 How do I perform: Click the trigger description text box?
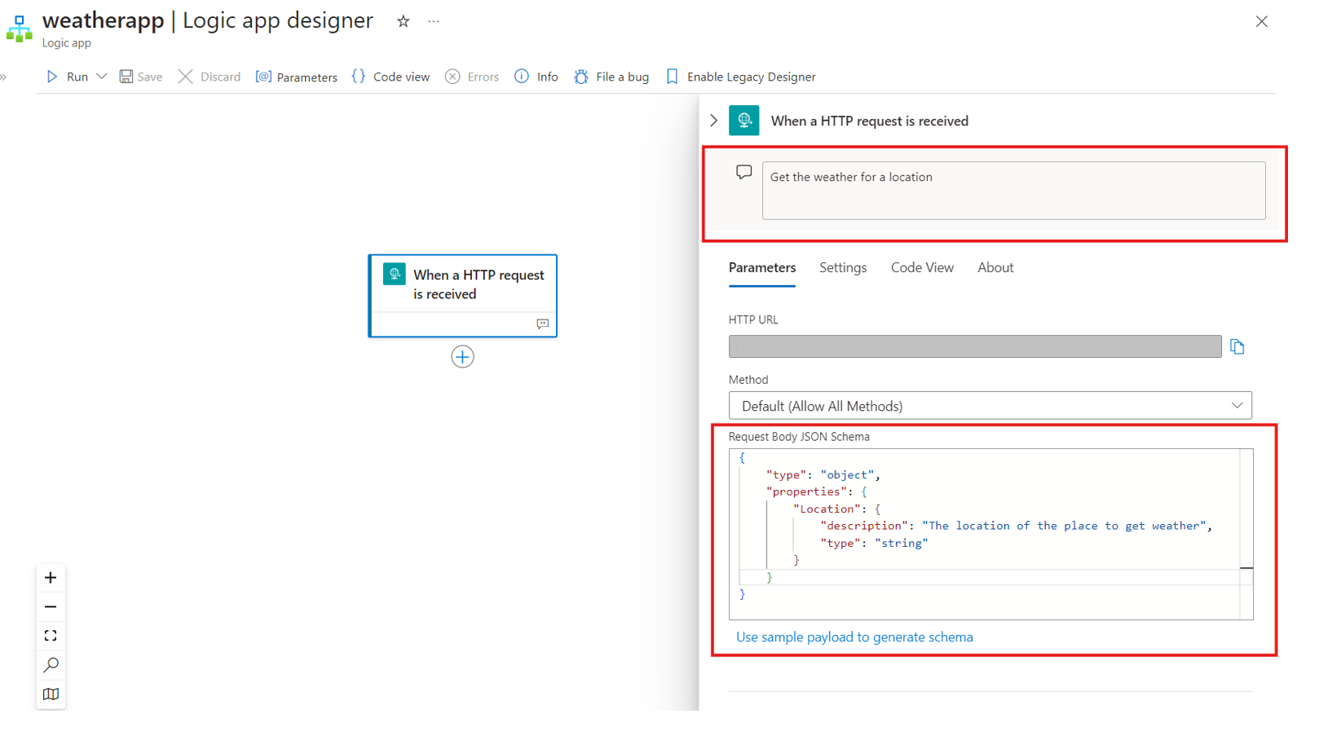[x=1012, y=191]
